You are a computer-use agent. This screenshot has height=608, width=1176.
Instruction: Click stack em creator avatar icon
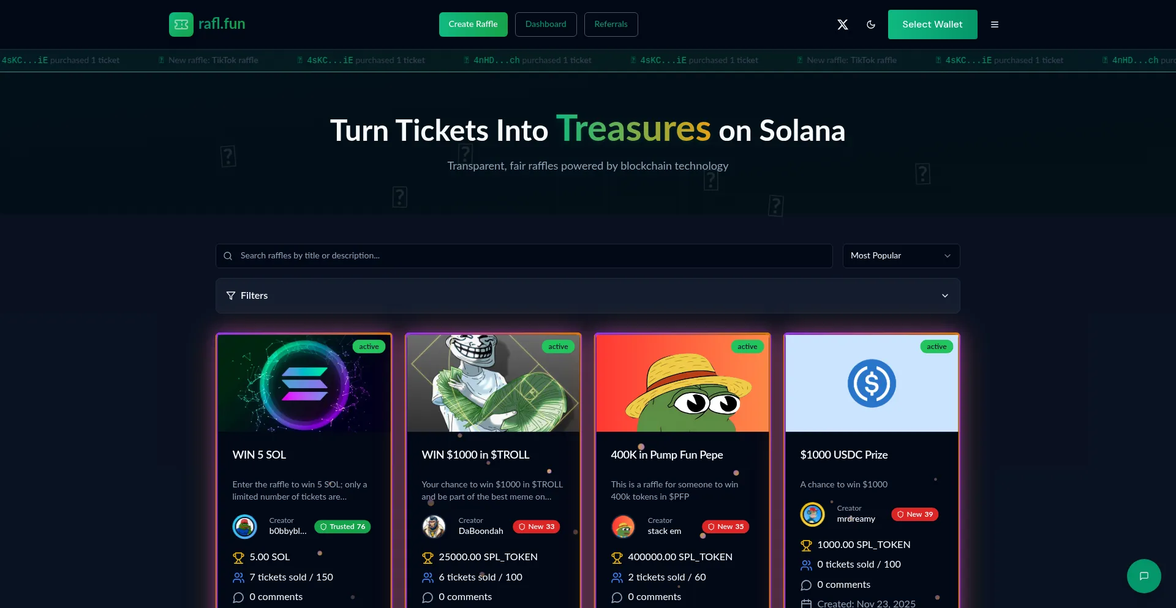pyautogui.click(x=623, y=527)
